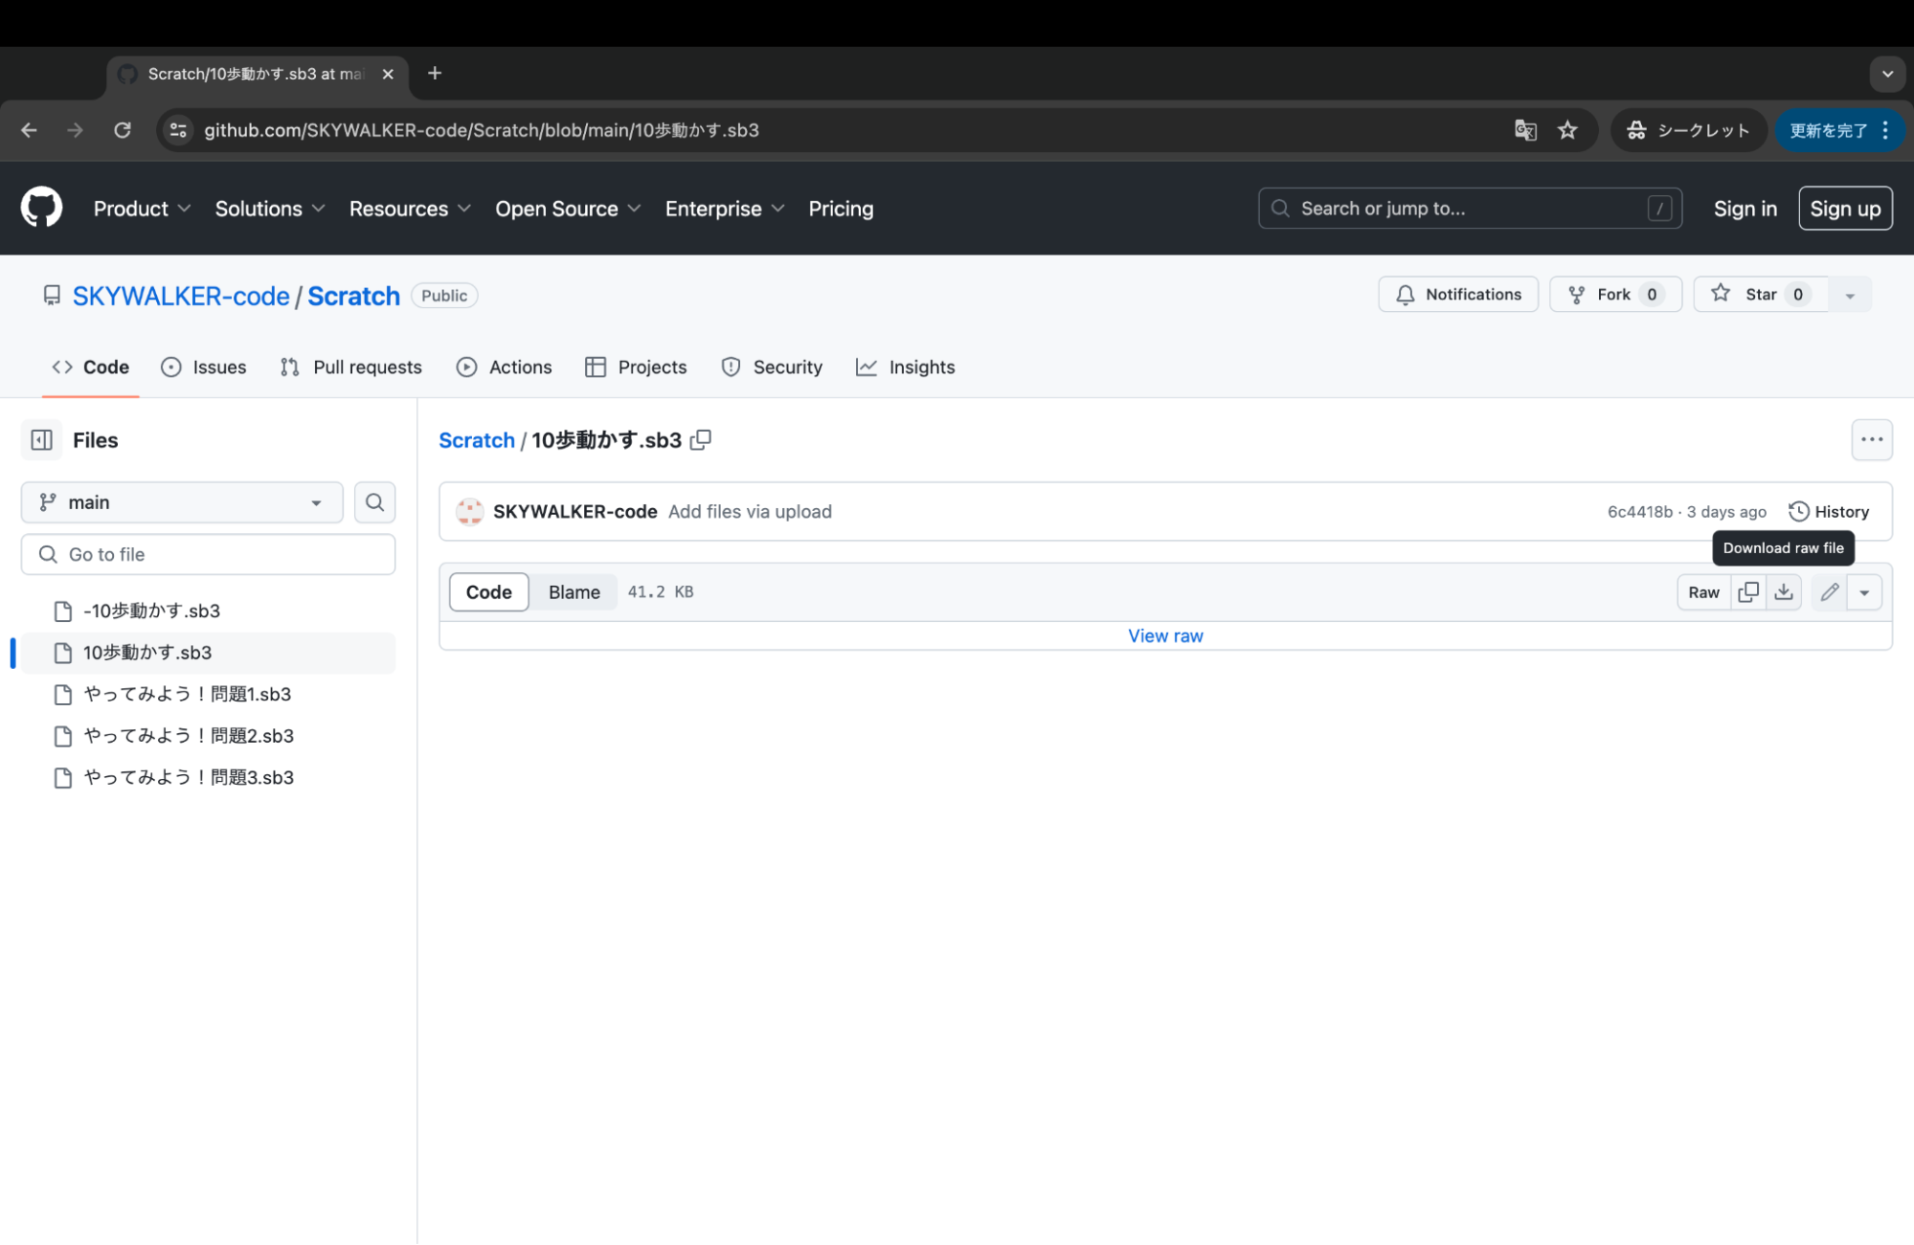Reload the page with the refresh icon
The image size is (1914, 1245).
(x=123, y=130)
